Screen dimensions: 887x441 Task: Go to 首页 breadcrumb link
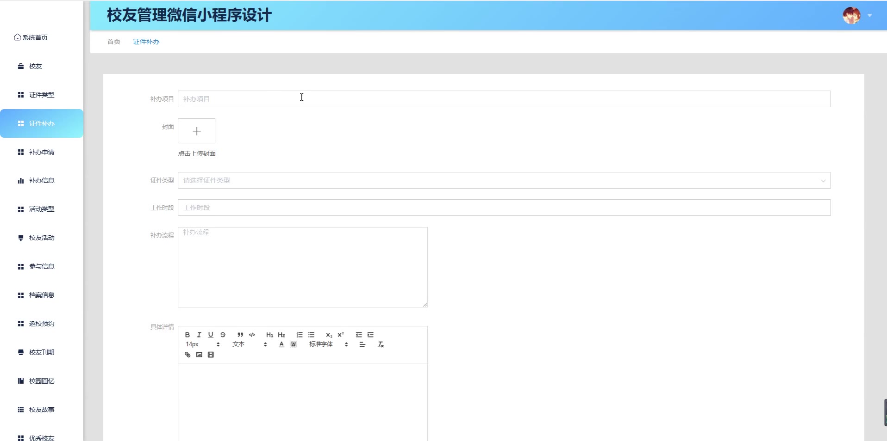[113, 42]
